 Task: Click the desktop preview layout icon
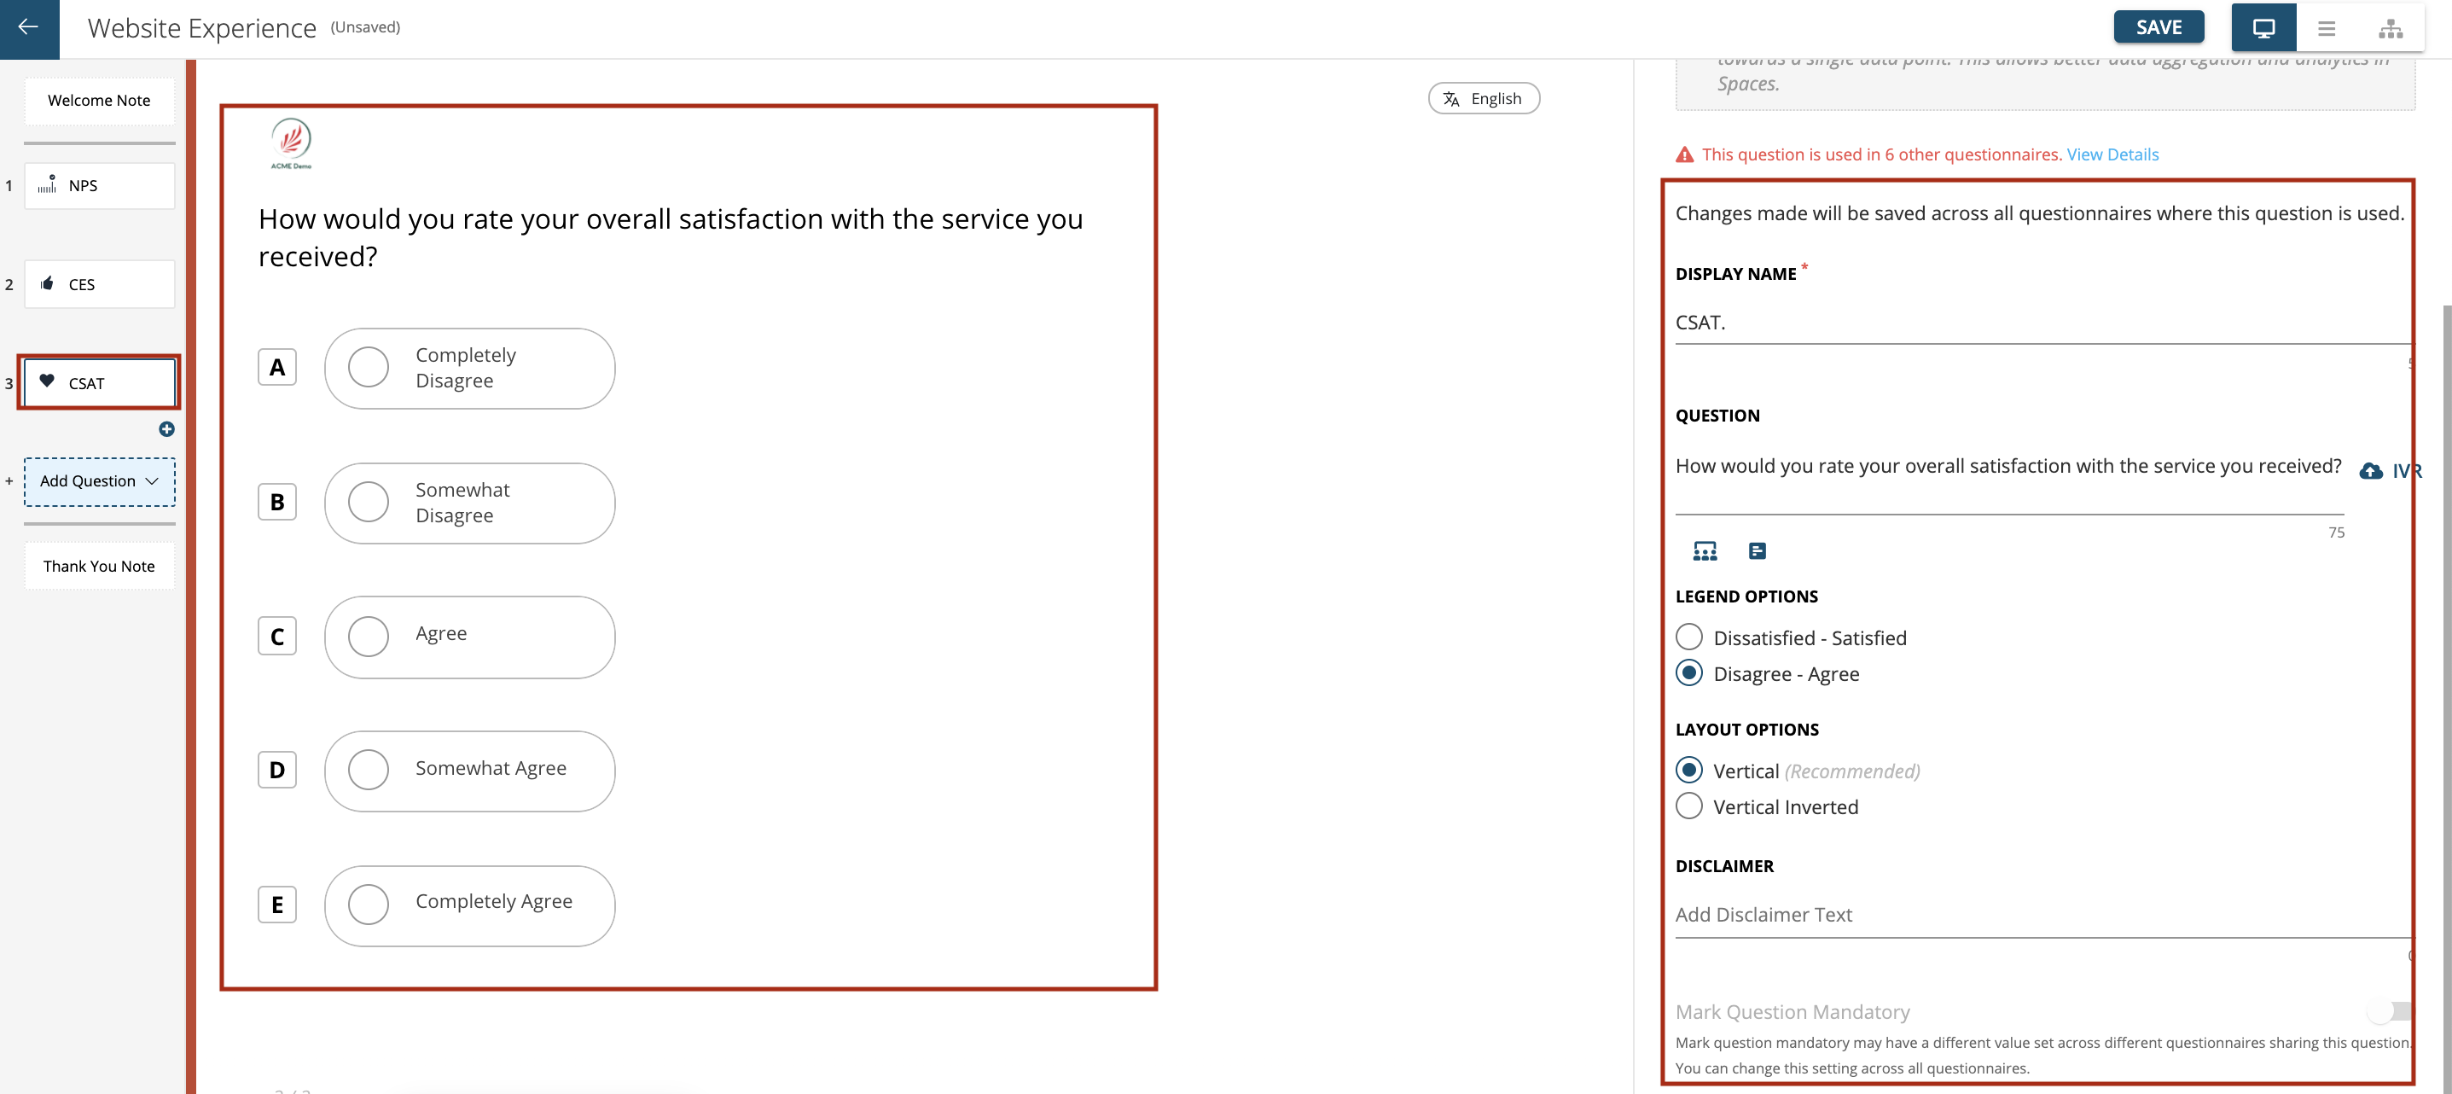2264,26
